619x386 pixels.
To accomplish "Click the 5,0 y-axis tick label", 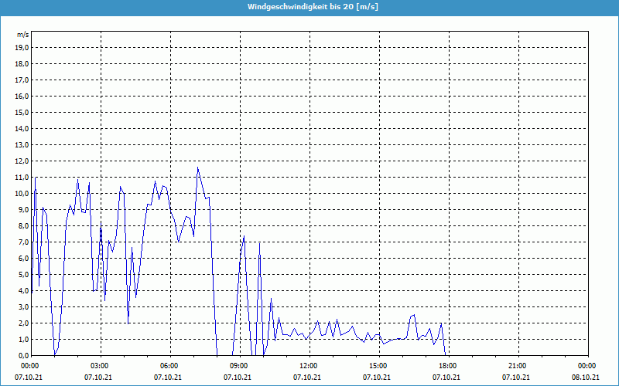I will pyautogui.click(x=23, y=274).
